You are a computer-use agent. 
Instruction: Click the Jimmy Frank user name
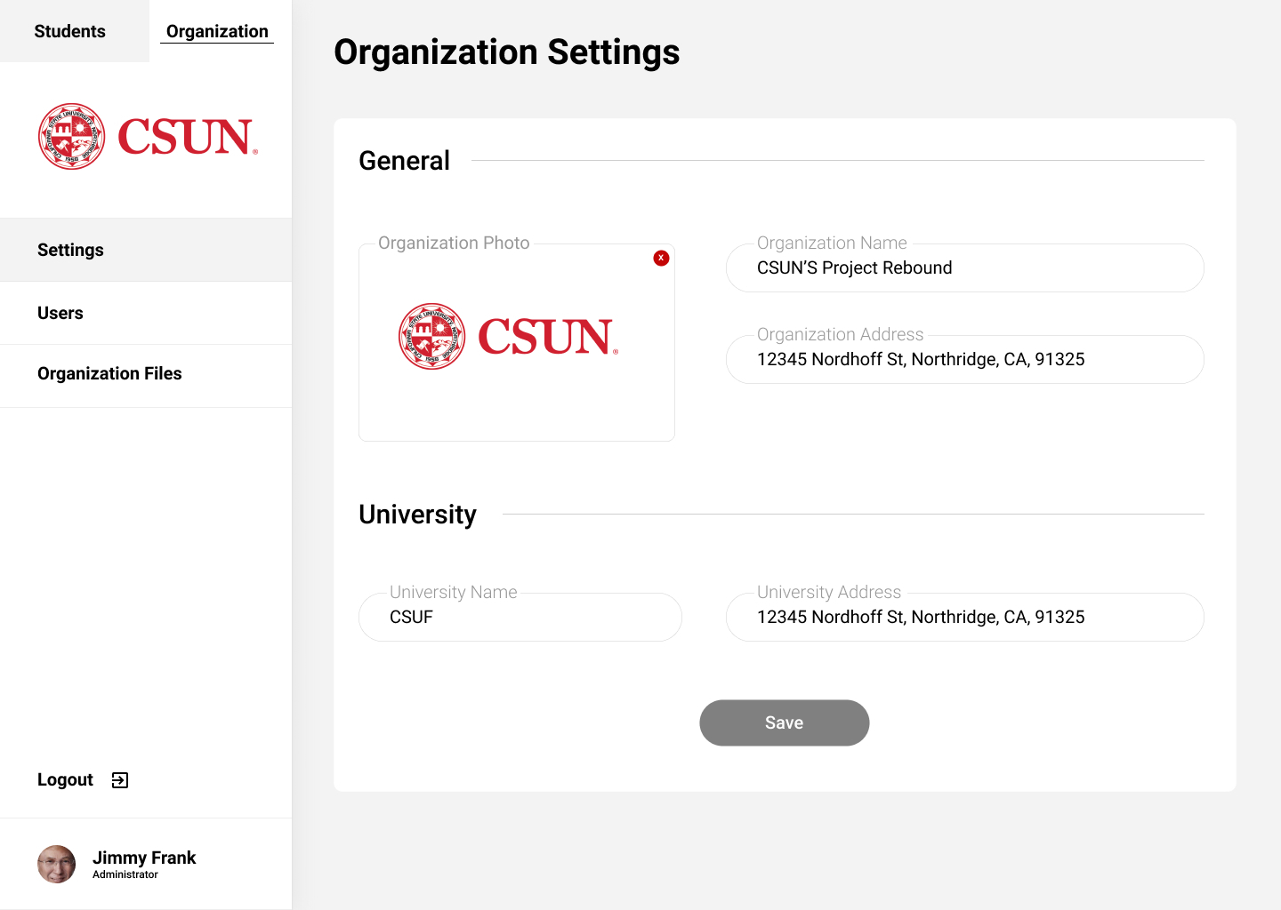(x=144, y=858)
